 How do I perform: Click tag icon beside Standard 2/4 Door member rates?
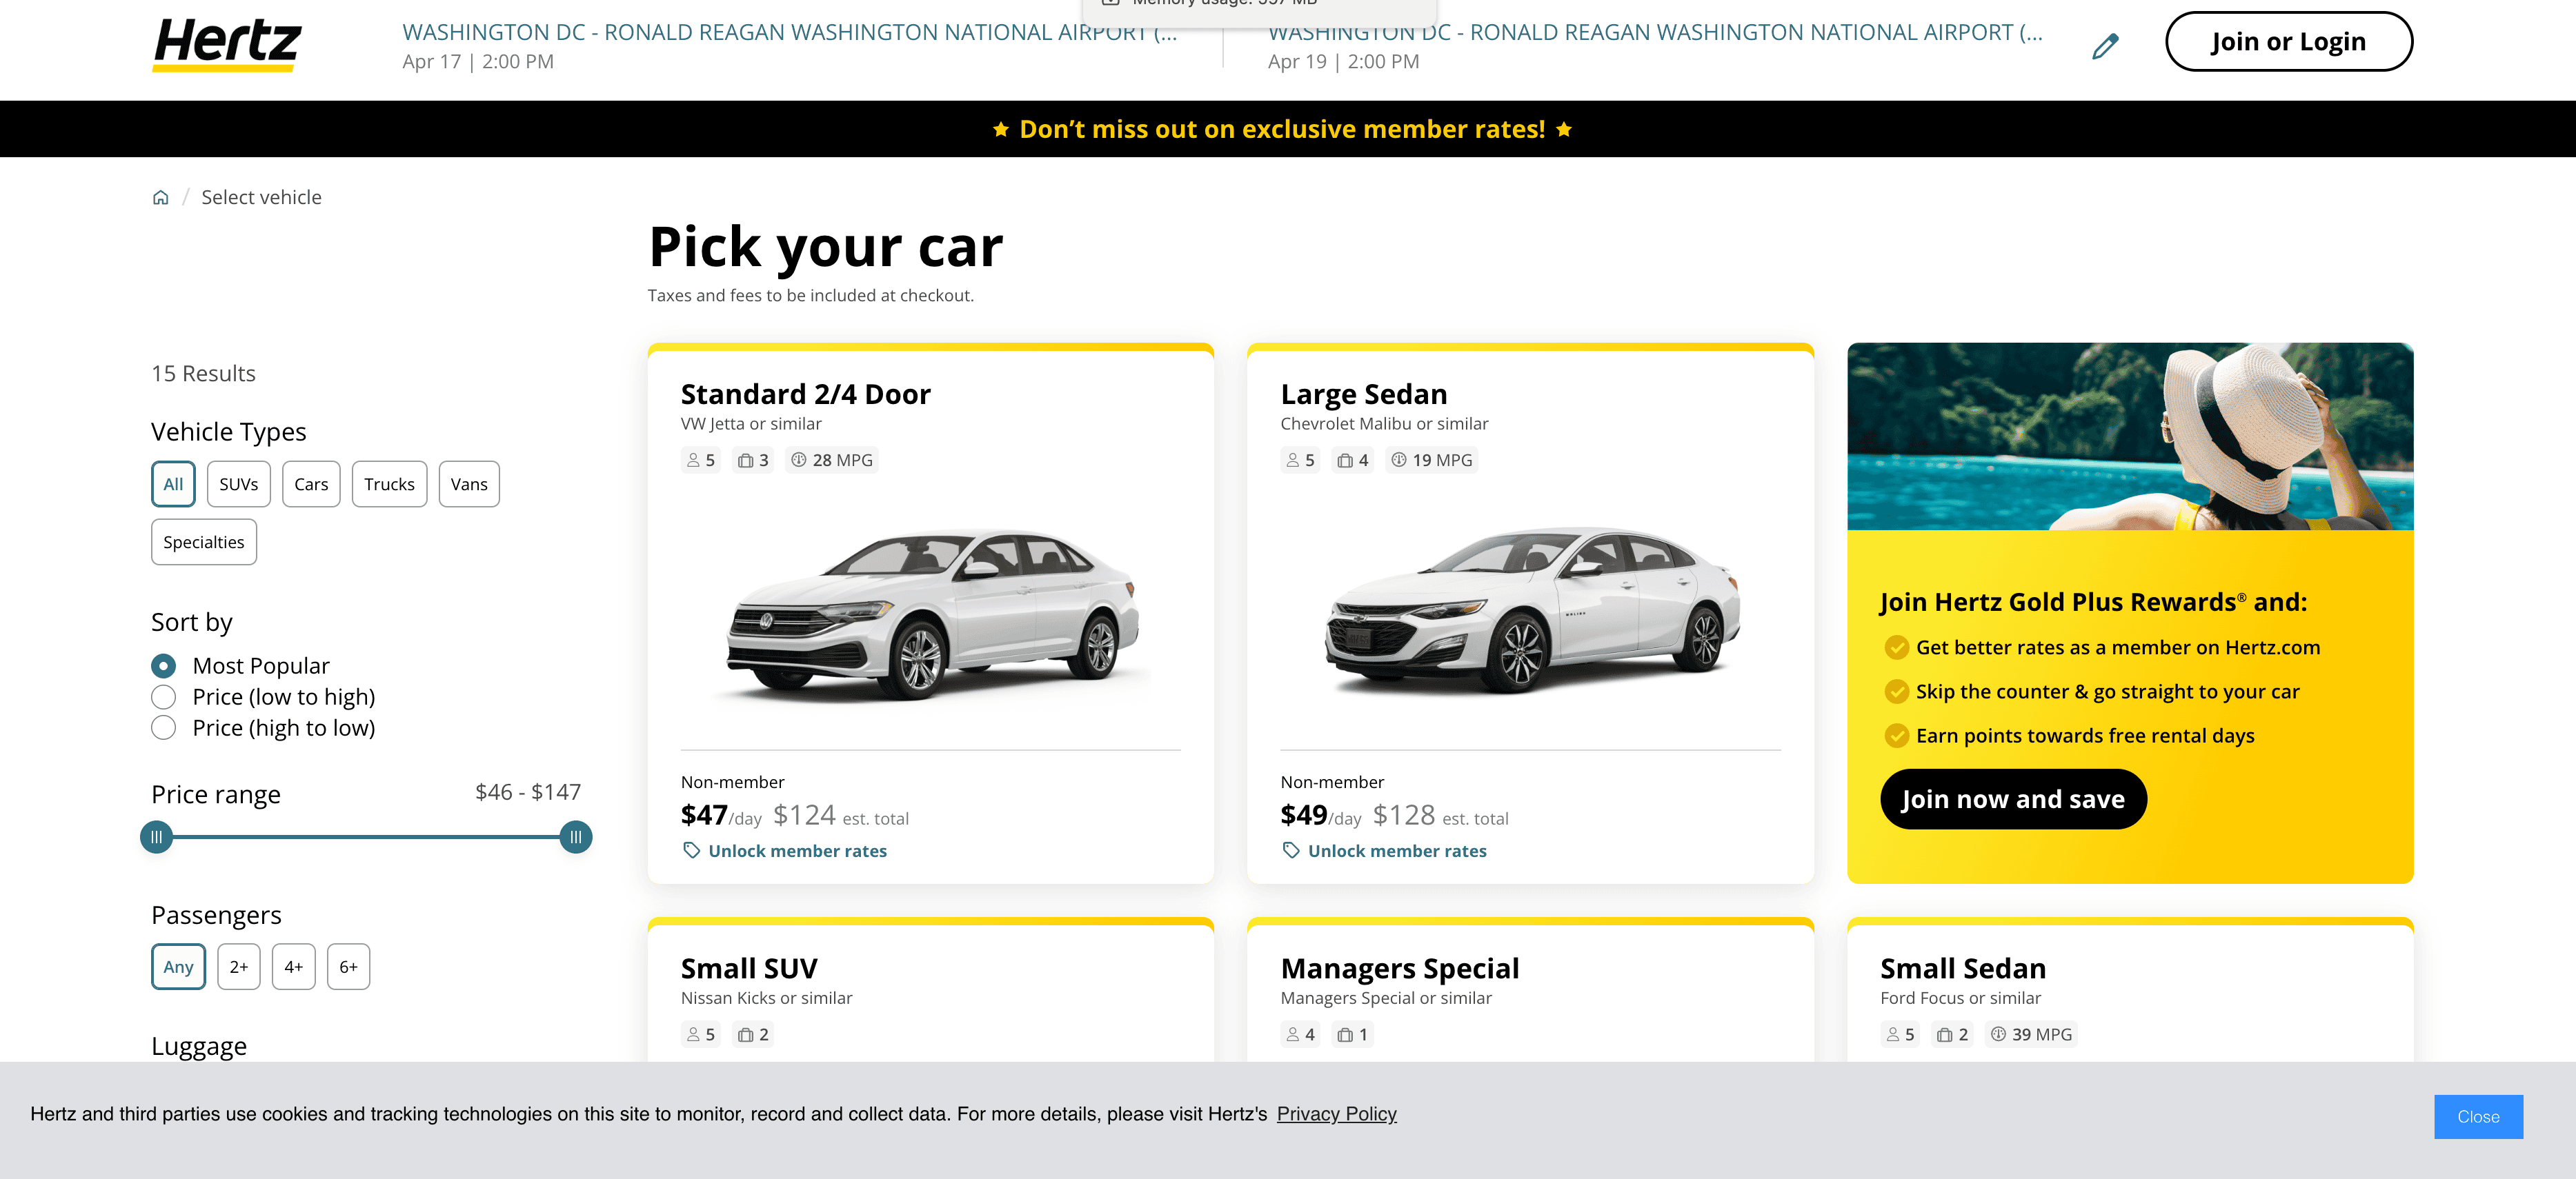(691, 850)
